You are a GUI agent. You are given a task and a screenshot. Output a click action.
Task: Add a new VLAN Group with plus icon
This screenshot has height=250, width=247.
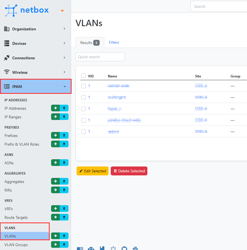tap(55, 244)
